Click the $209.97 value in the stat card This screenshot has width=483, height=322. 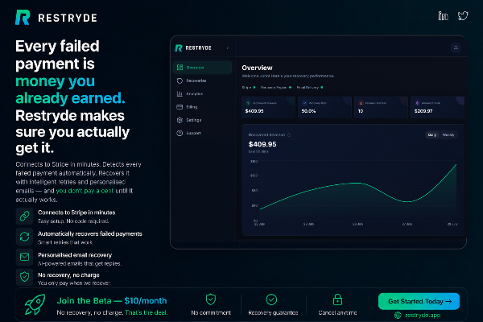[423, 111]
